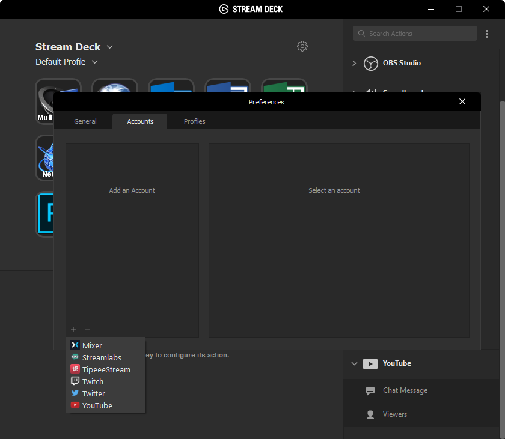Image resolution: width=505 pixels, height=439 pixels.
Task: Expand the OBS Studio actions group
Action: click(354, 63)
